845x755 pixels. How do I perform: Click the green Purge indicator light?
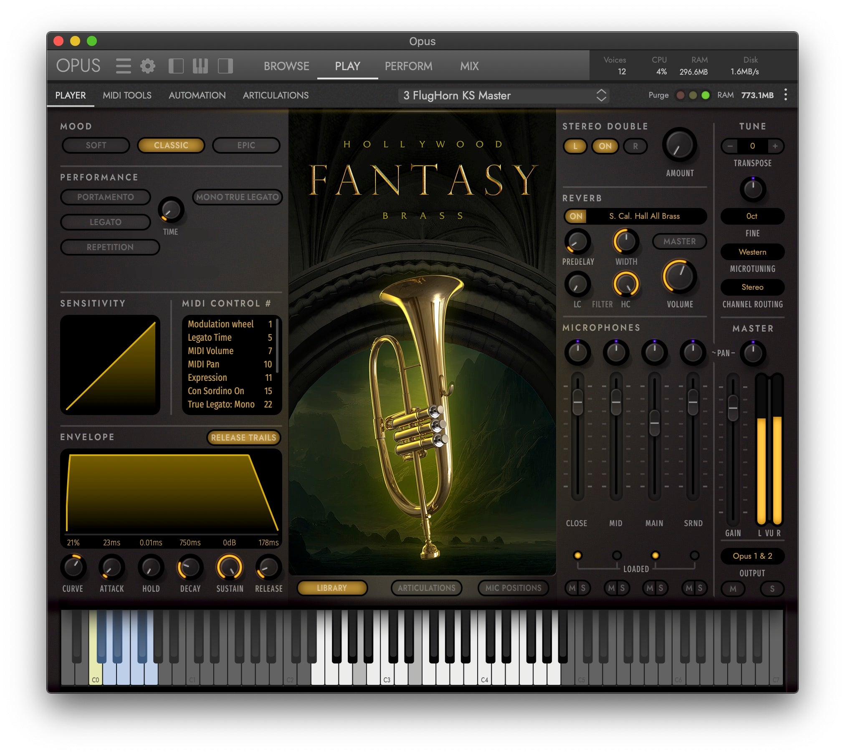tap(706, 95)
